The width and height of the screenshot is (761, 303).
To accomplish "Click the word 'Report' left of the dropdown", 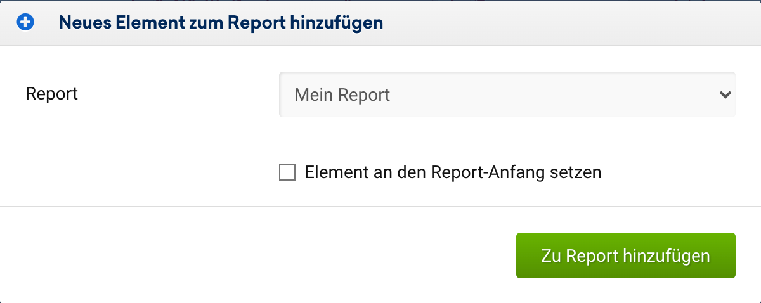I will 51,94.
